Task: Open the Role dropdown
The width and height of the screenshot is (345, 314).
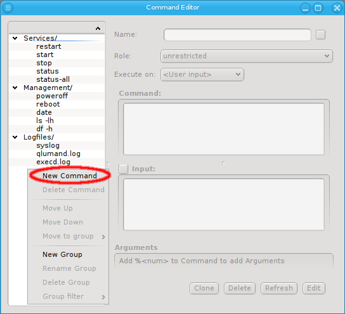Action: point(247,56)
